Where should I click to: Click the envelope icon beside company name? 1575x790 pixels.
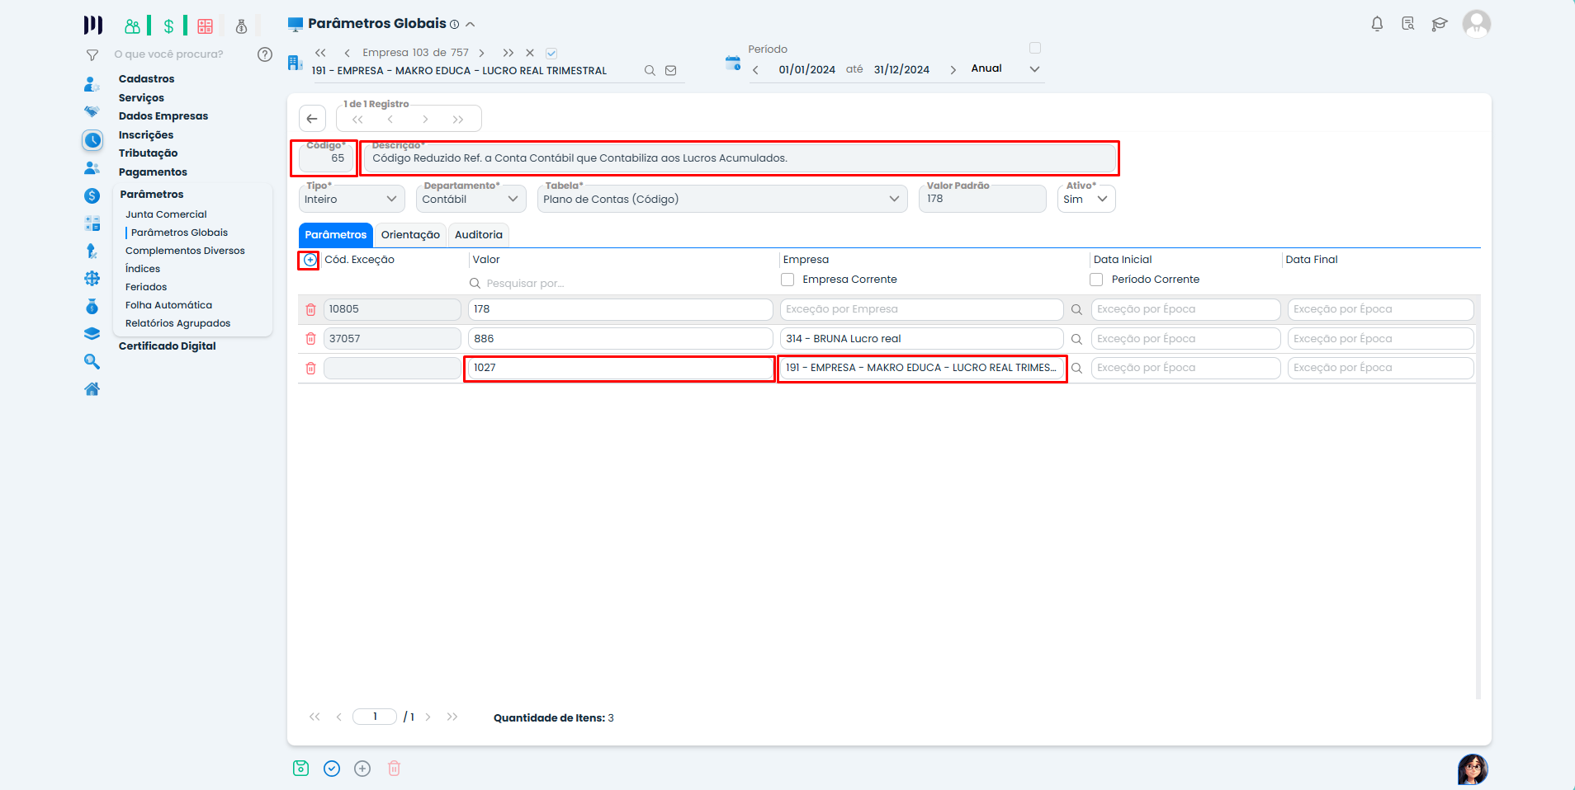[x=671, y=71]
